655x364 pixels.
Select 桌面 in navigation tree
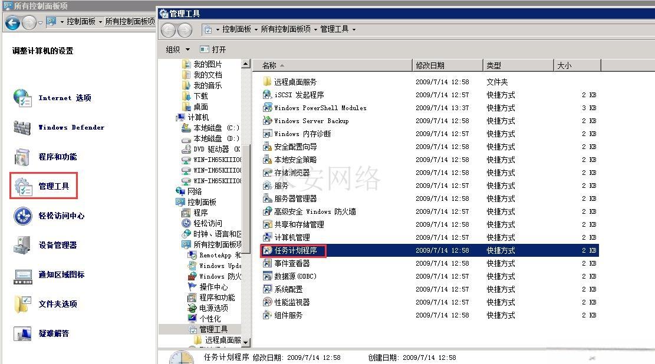pyautogui.click(x=201, y=107)
